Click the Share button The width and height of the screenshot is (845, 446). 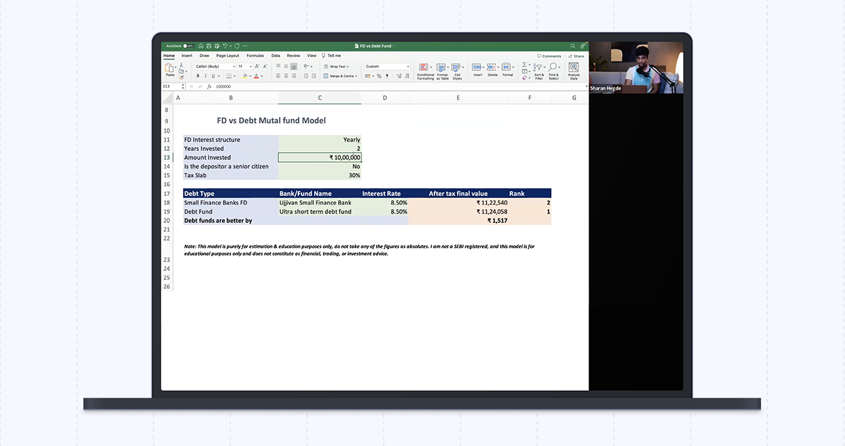[x=577, y=56]
